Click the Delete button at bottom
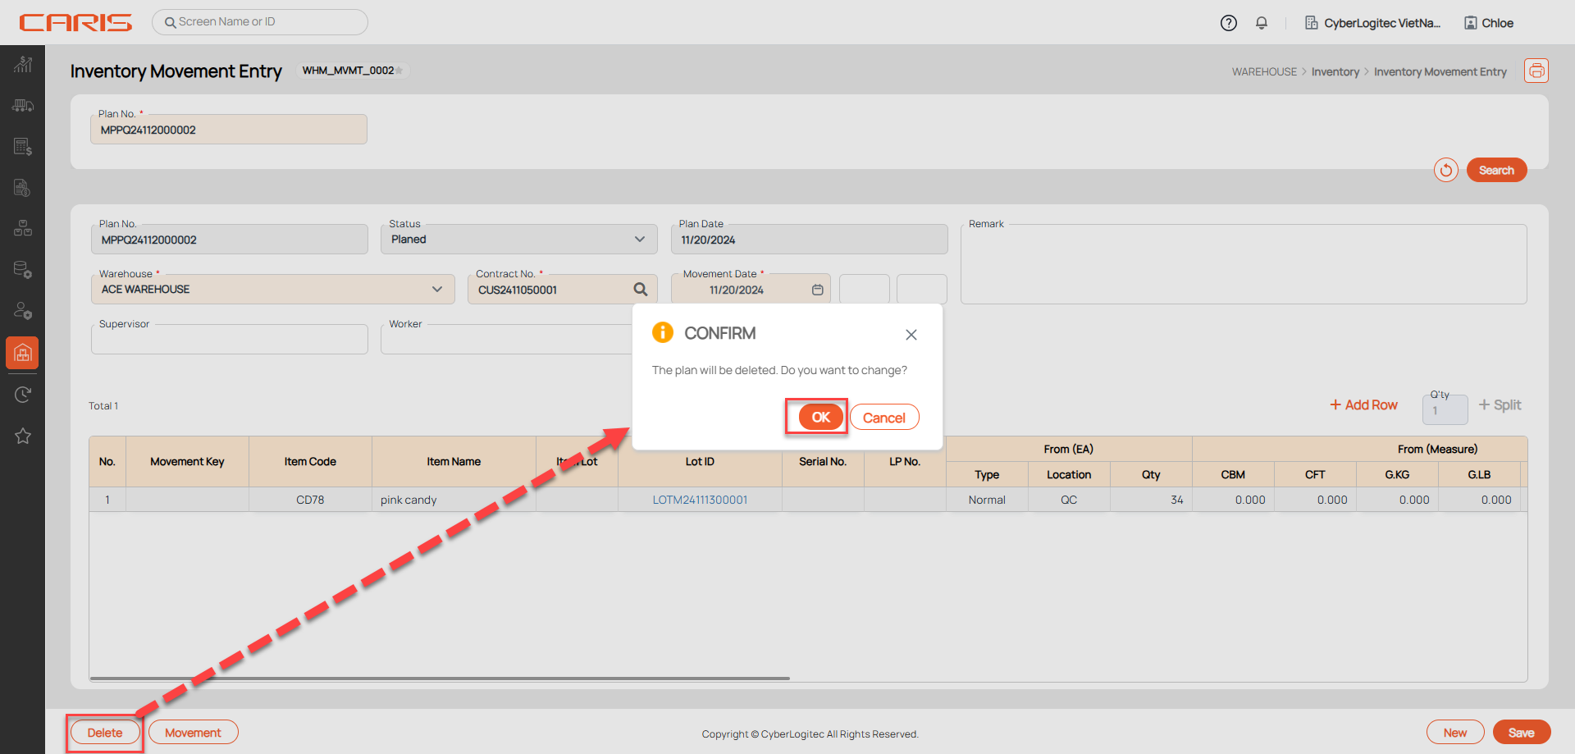Viewport: 1575px width, 754px height. coord(105,733)
